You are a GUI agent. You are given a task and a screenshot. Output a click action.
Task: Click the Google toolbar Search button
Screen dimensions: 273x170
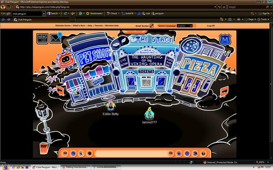click(52, 13)
